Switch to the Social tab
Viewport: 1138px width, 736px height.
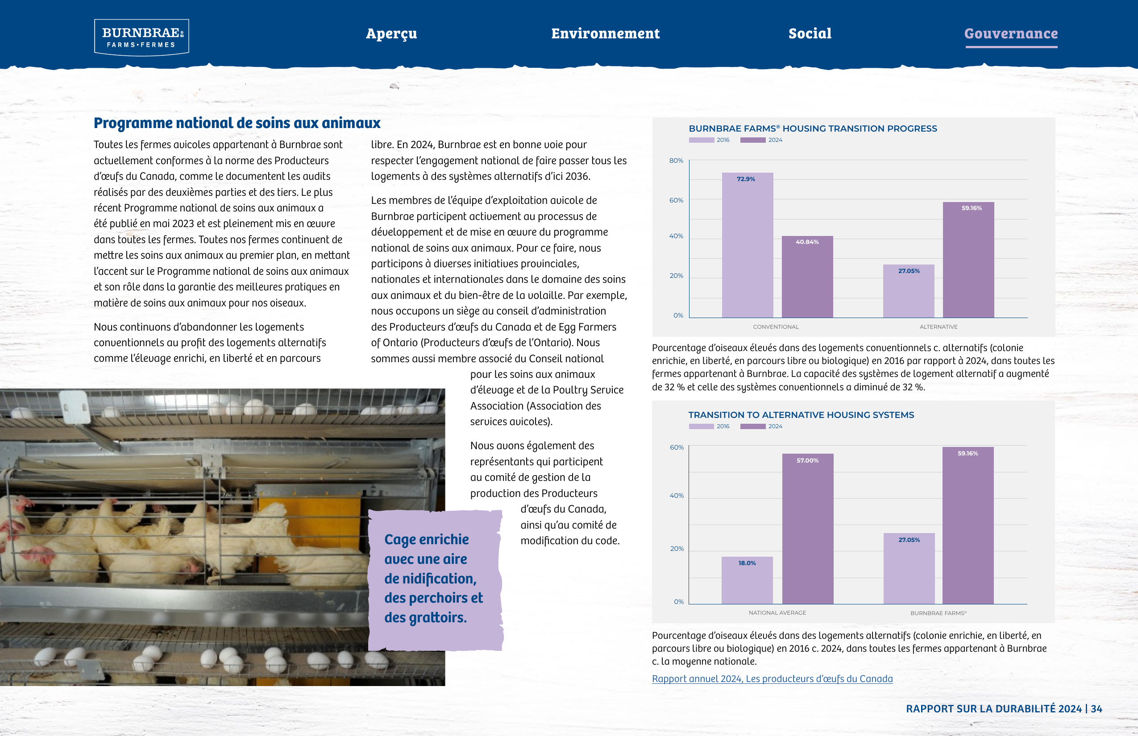coord(810,33)
